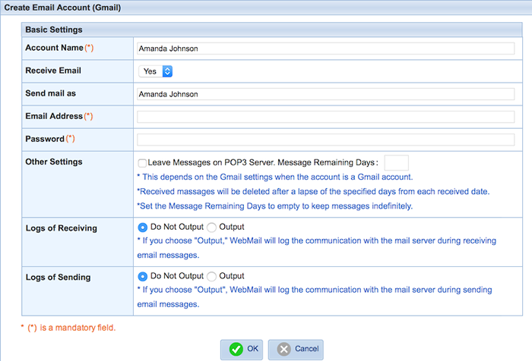The width and height of the screenshot is (532, 361).
Task: Focus the Password input field
Action: [x=325, y=140]
